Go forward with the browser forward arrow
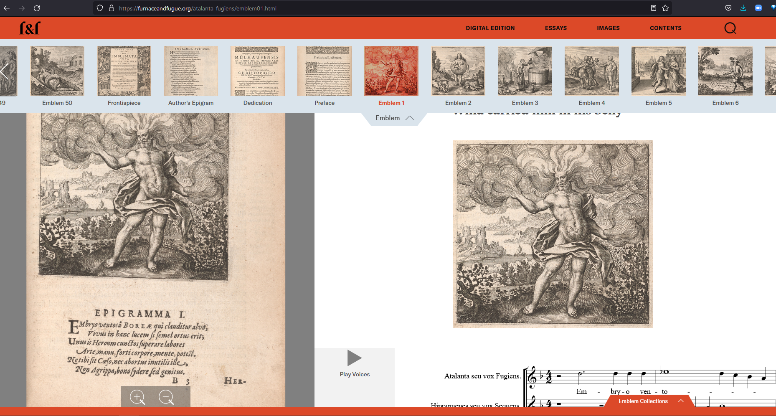The width and height of the screenshot is (776, 416). [22, 8]
